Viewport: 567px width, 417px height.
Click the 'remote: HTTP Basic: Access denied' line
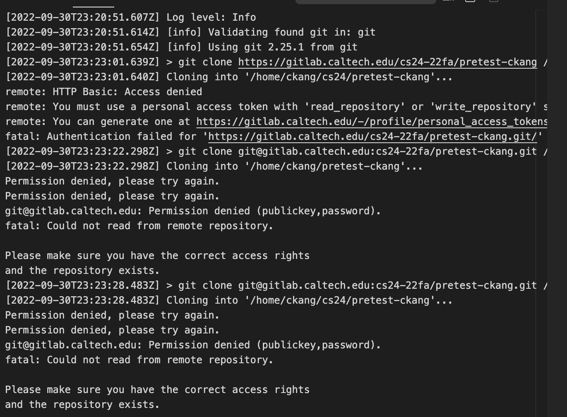pos(103,92)
